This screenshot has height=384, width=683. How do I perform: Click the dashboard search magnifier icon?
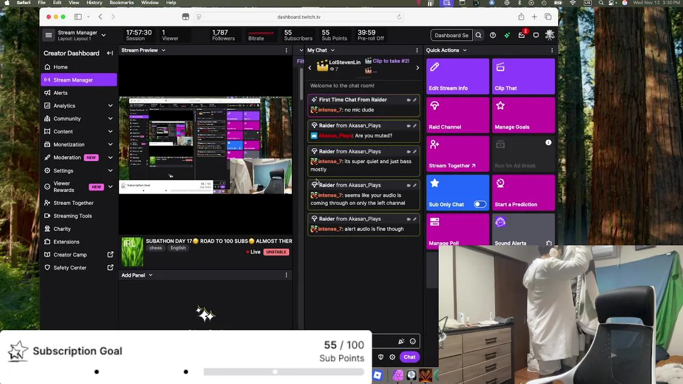[x=478, y=35]
